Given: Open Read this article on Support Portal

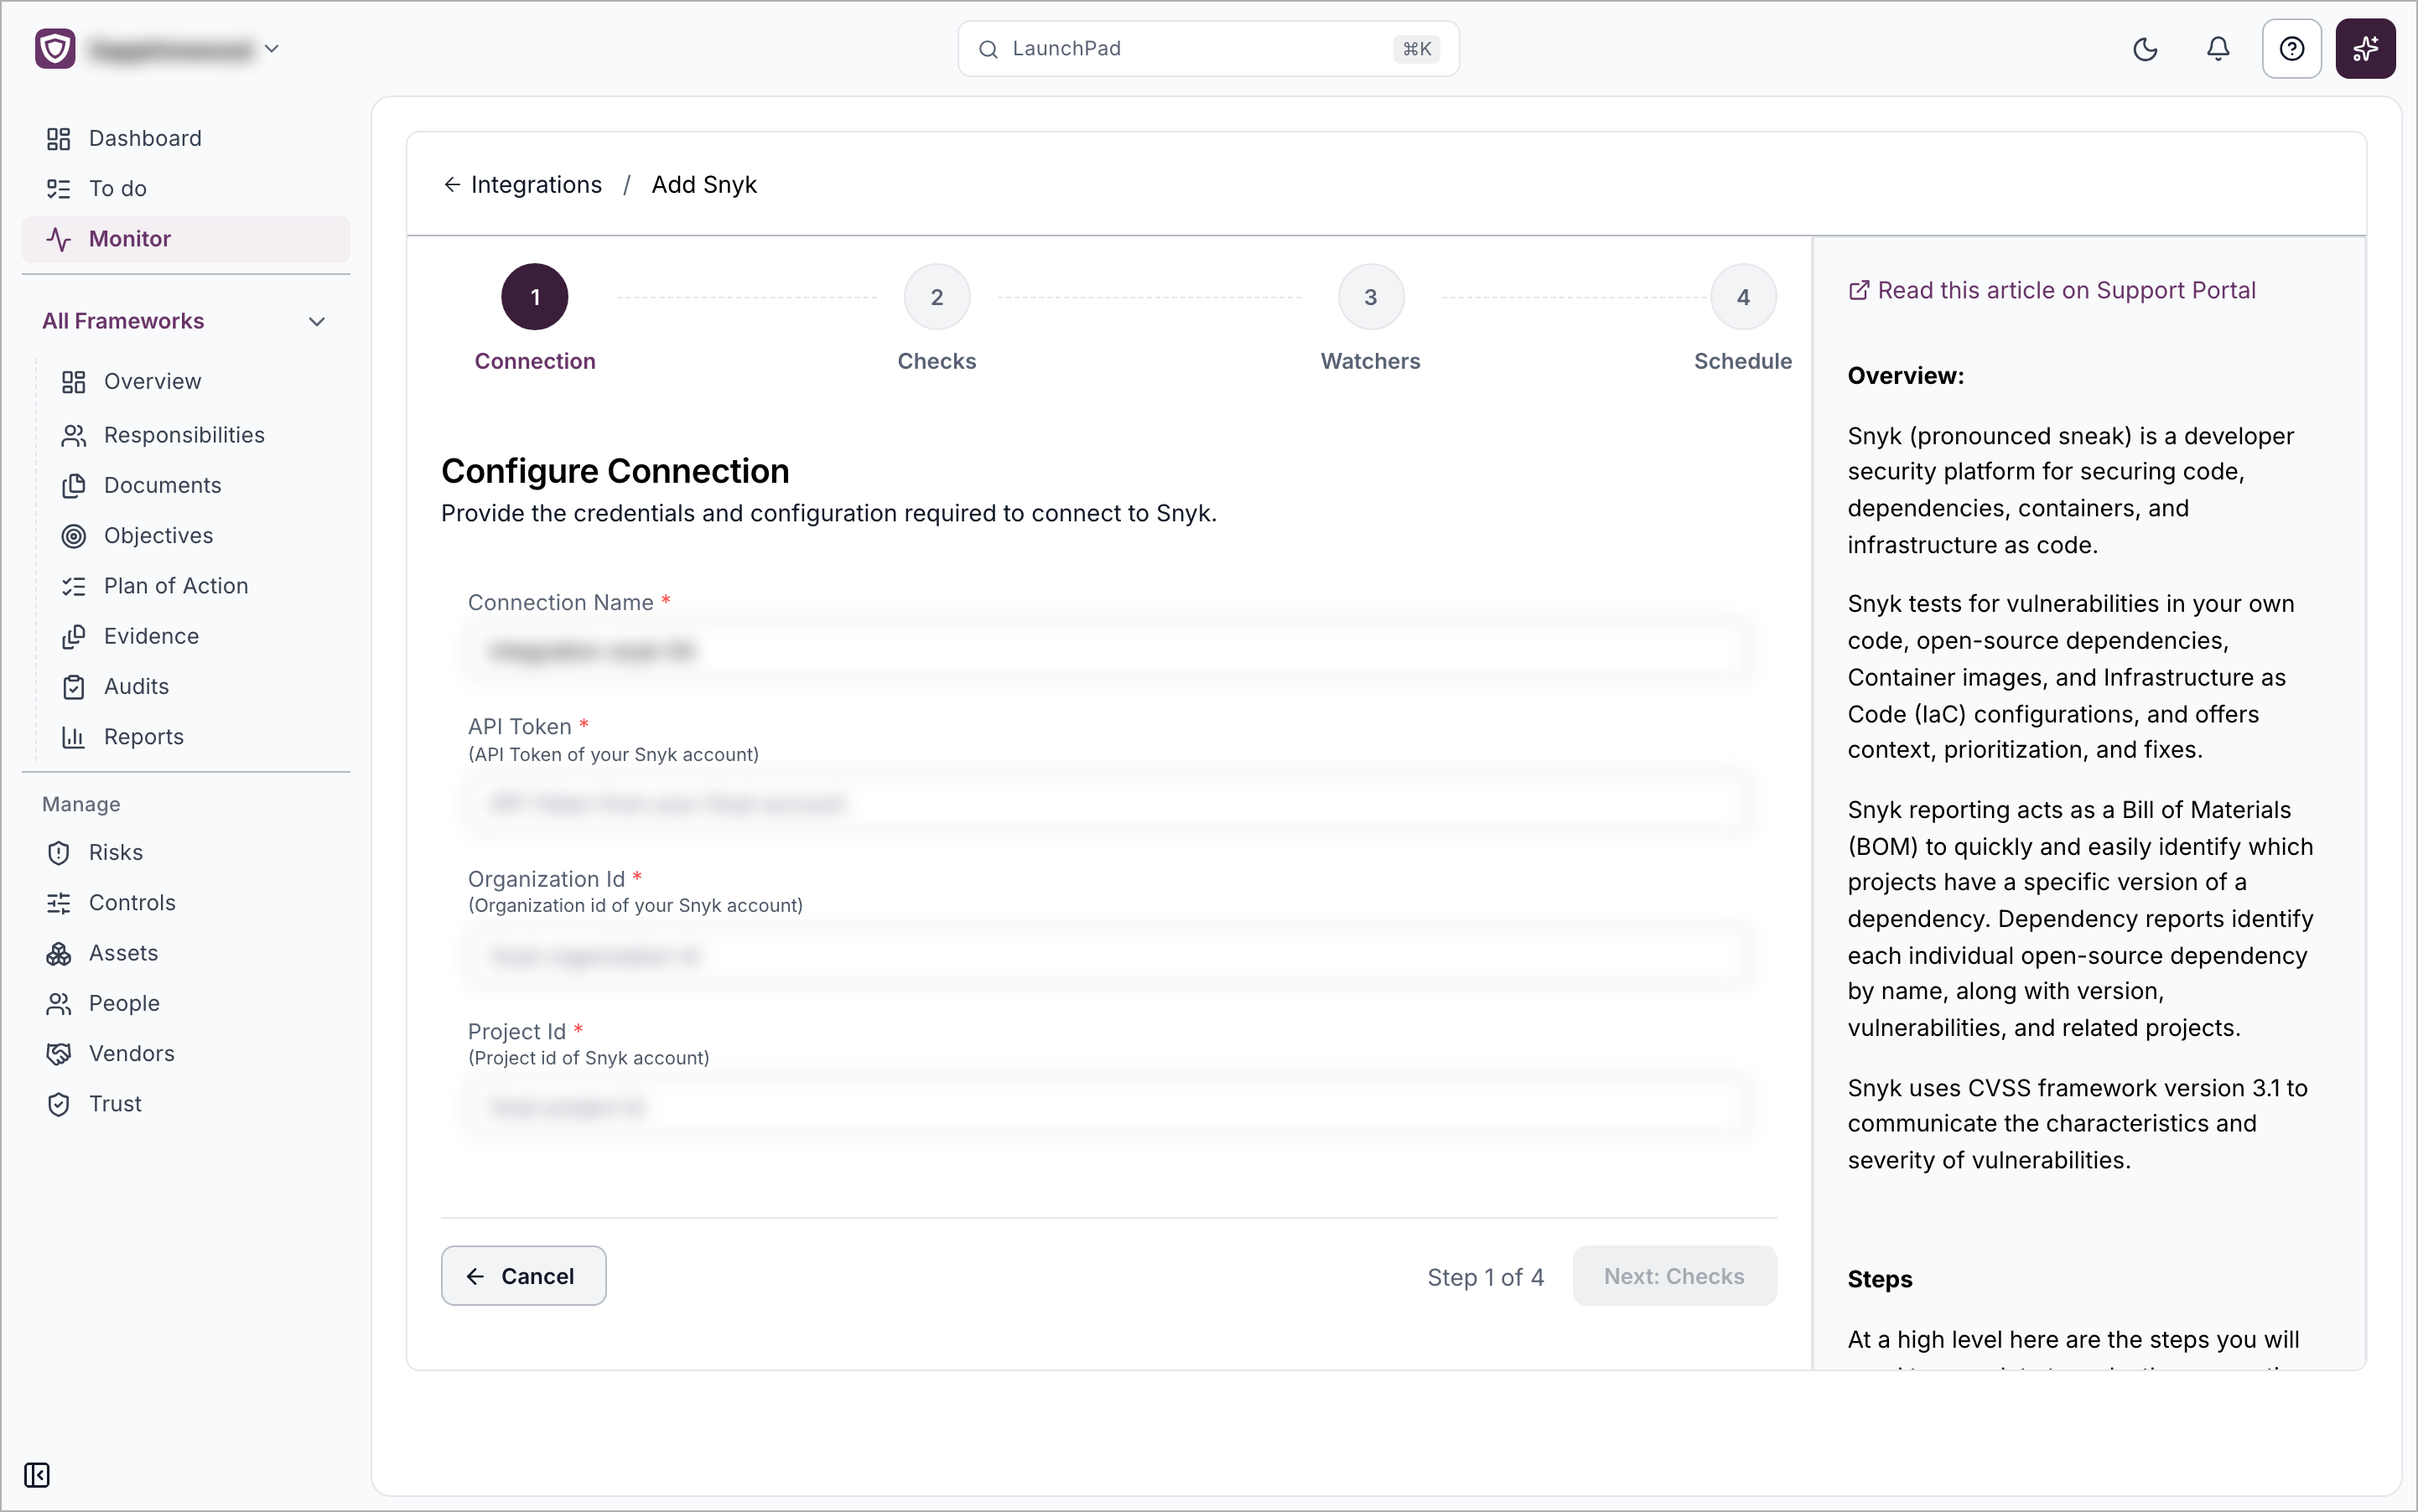Looking at the screenshot, I should pos(2052,290).
